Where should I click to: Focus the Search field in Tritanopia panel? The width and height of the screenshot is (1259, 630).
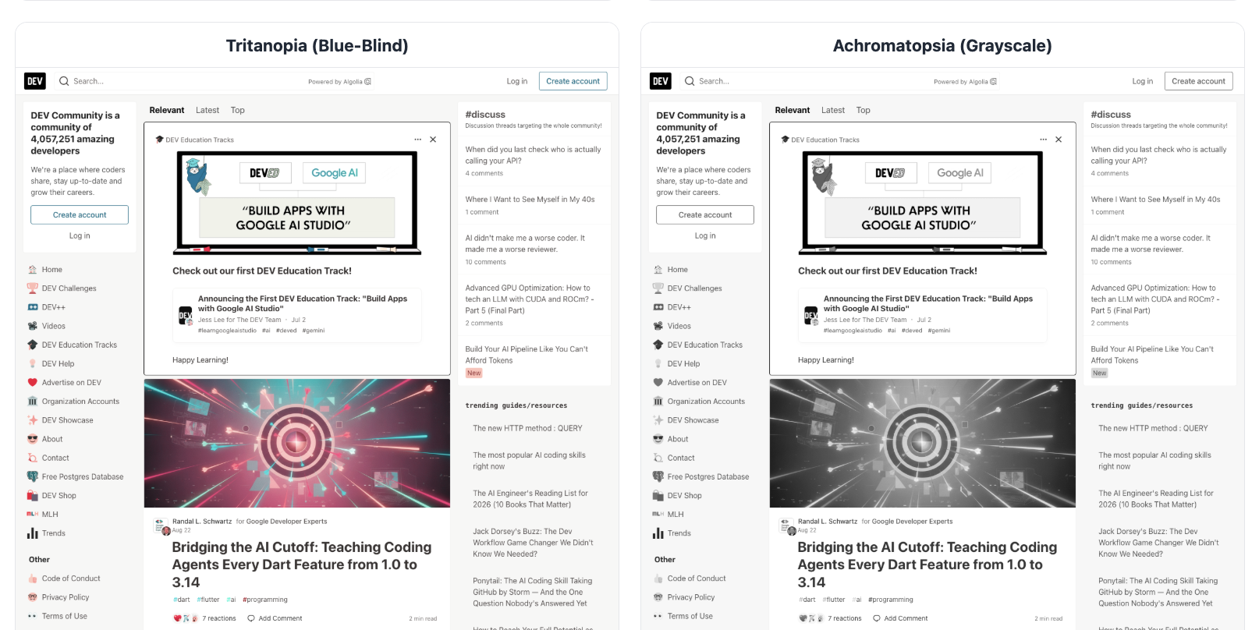(x=215, y=81)
